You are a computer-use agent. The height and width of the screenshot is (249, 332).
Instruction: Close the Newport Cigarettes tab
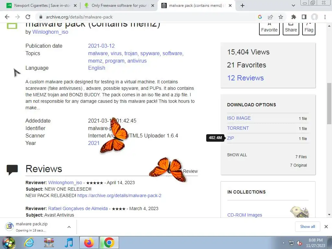click(75, 6)
